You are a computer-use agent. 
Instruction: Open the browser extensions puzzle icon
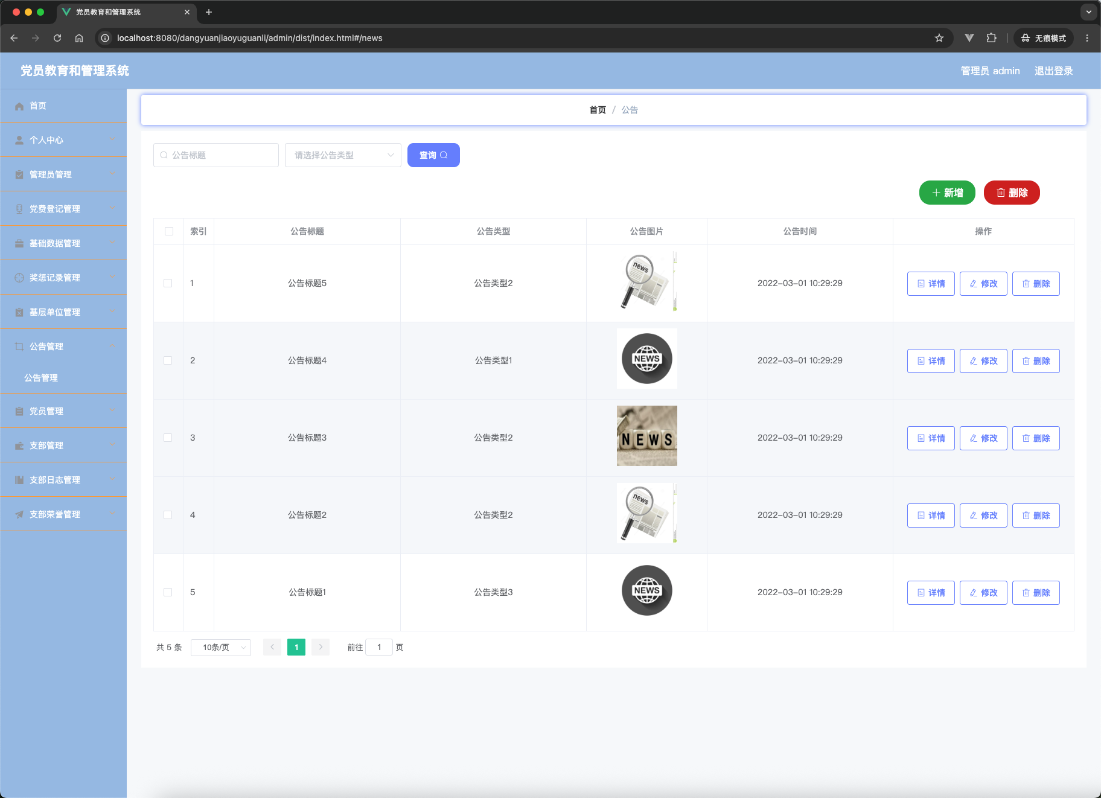[x=991, y=38]
